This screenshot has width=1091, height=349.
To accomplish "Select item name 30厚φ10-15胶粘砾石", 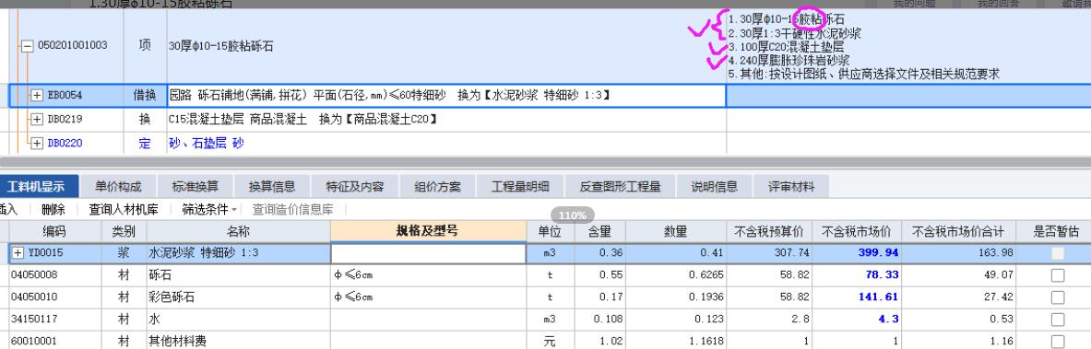I will (x=221, y=47).
